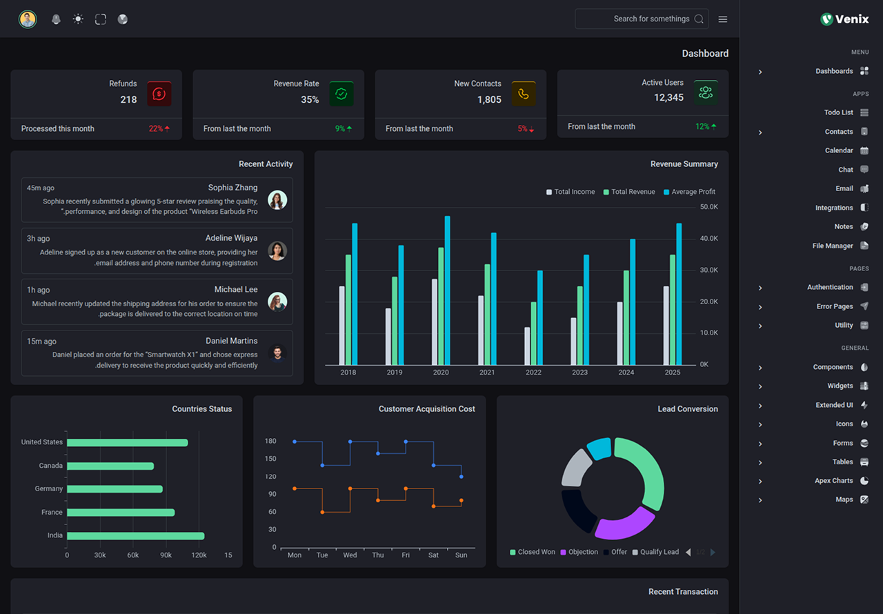This screenshot has height=614, width=883.
Task: Click the Venix logo
Action: [845, 19]
